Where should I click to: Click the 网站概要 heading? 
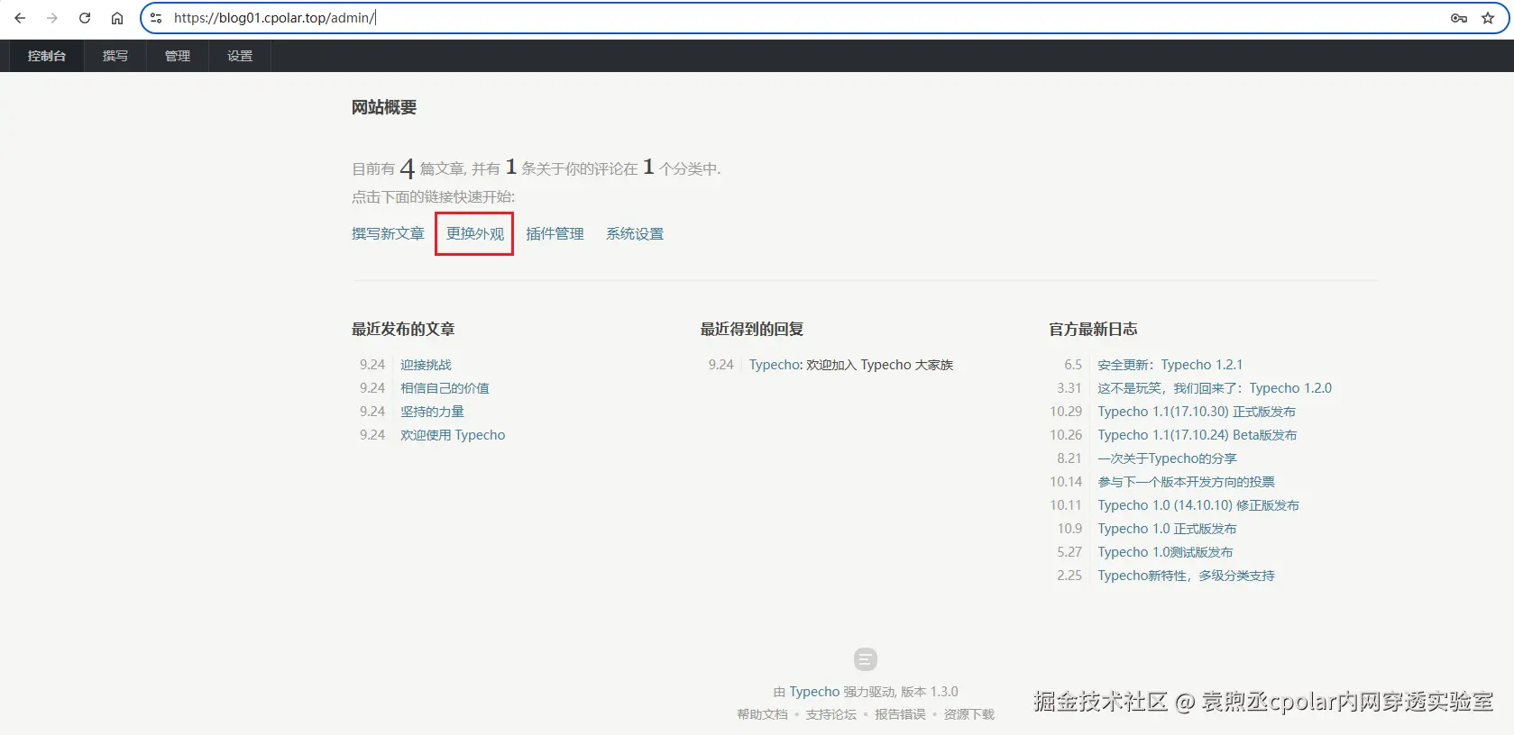[x=384, y=107]
